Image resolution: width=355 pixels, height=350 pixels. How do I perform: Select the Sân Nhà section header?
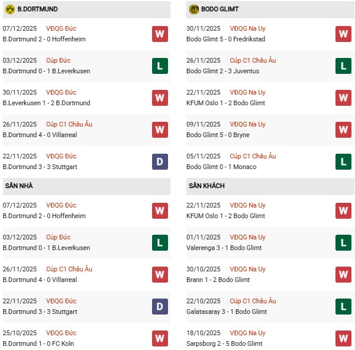pos(20,186)
